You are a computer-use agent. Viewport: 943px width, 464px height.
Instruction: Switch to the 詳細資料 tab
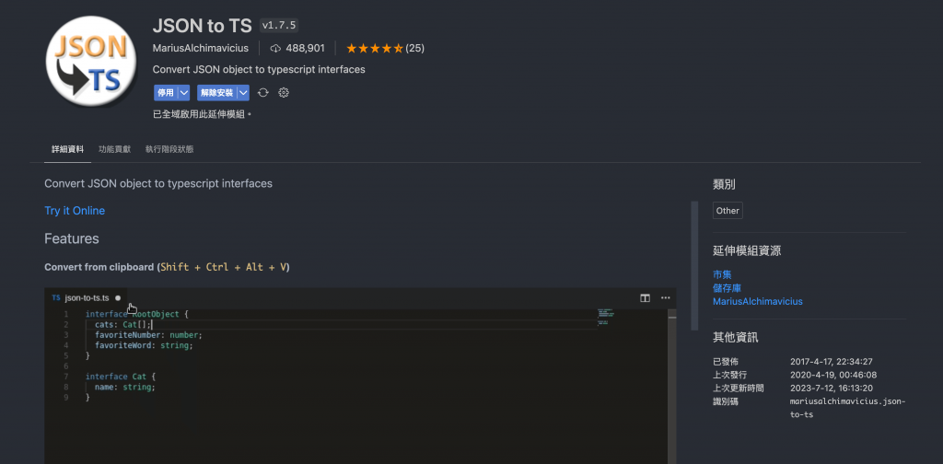[x=68, y=149]
